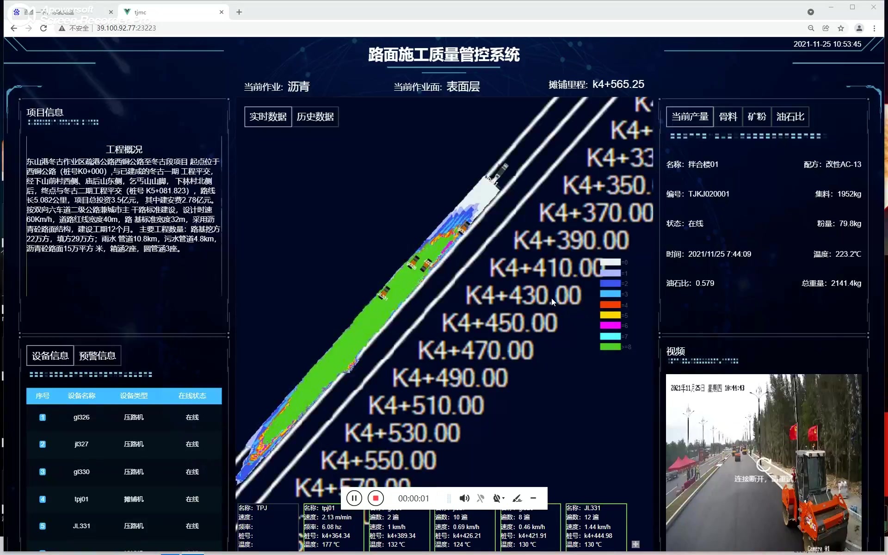Toggle system sound in recorder toolbar
The height and width of the screenshot is (555, 888).
click(464, 498)
